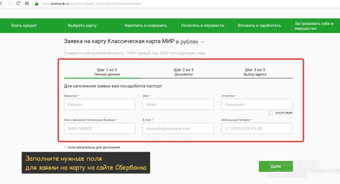Select the Шаг 3 из 3 Выбор адреса tab
Image resolution: width=340 pixels, height=184 pixels.
point(255,72)
